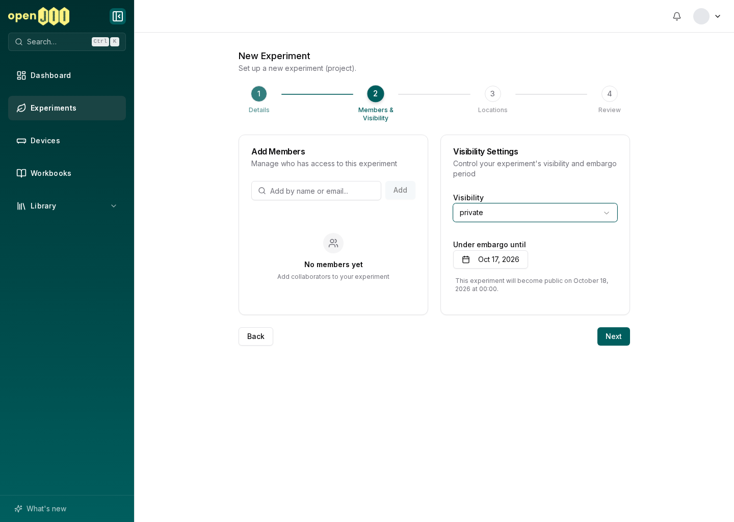Open the Dashboard page
Image resolution: width=734 pixels, height=522 pixels.
[x=67, y=75]
